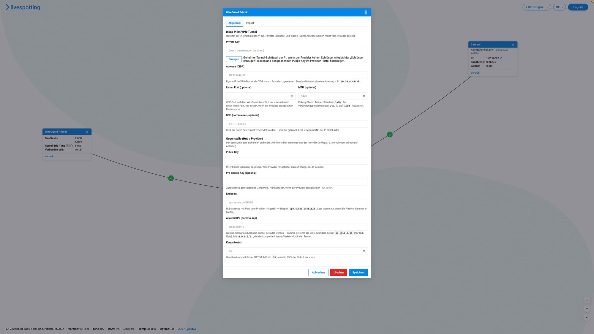Focus the Pre-shared Key input field
This screenshot has width=594, height=334.
tap(297, 182)
